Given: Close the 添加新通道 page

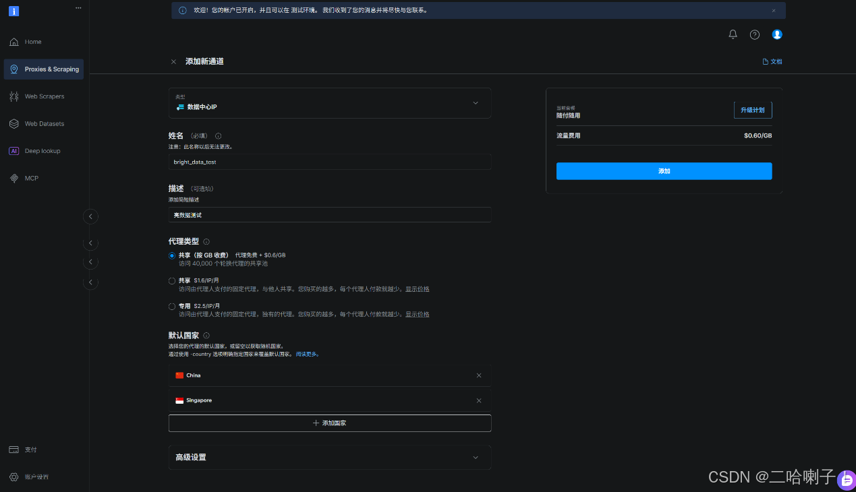Looking at the screenshot, I should [173, 61].
